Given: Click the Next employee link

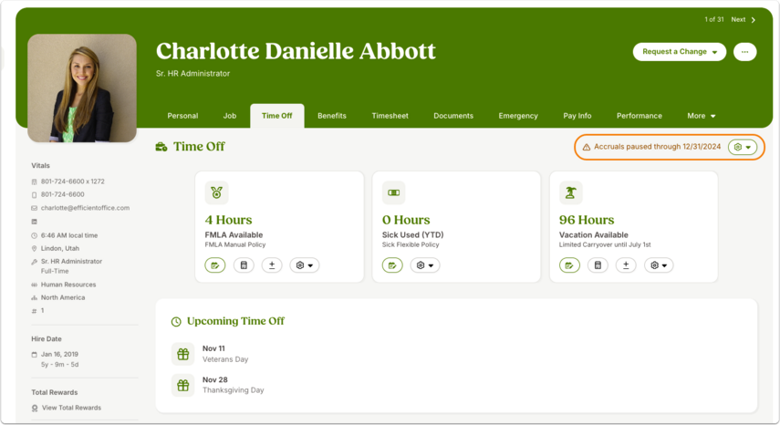Looking at the screenshot, I should pos(738,20).
